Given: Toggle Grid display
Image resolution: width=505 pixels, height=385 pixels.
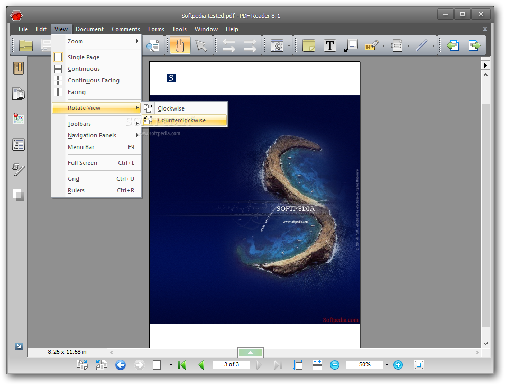Looking at the screenshot, I should click(97, 179).
